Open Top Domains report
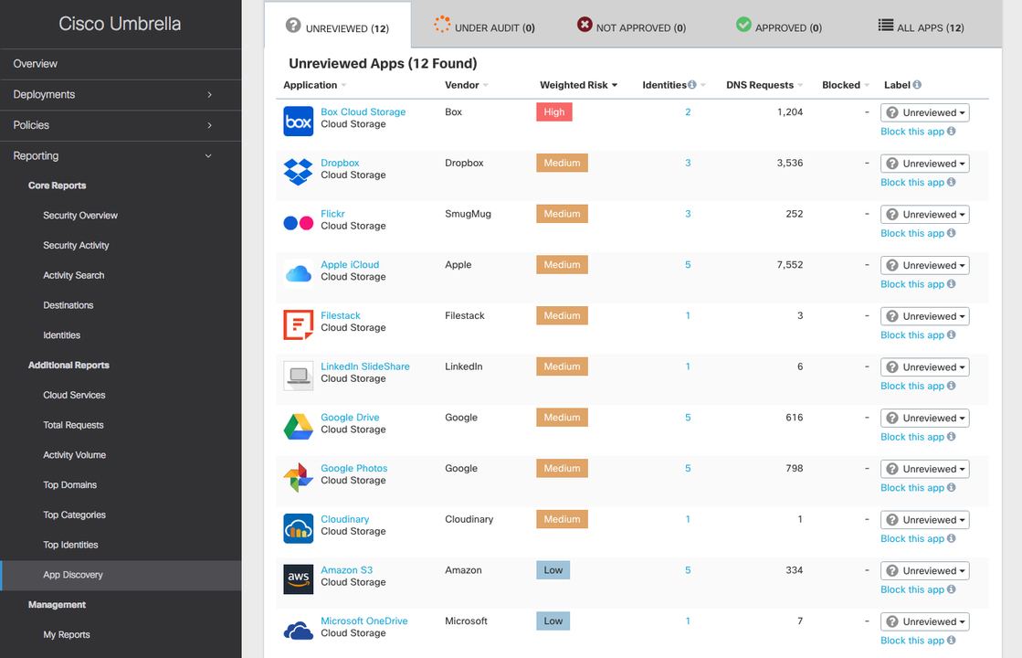Viewport: 1022px width, 658px height. click(69, 485)
